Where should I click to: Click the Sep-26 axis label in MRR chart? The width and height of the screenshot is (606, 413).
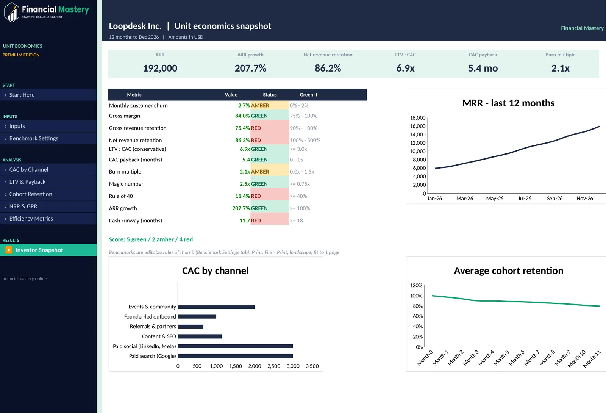pyautogui.click(x=554, y=198)
